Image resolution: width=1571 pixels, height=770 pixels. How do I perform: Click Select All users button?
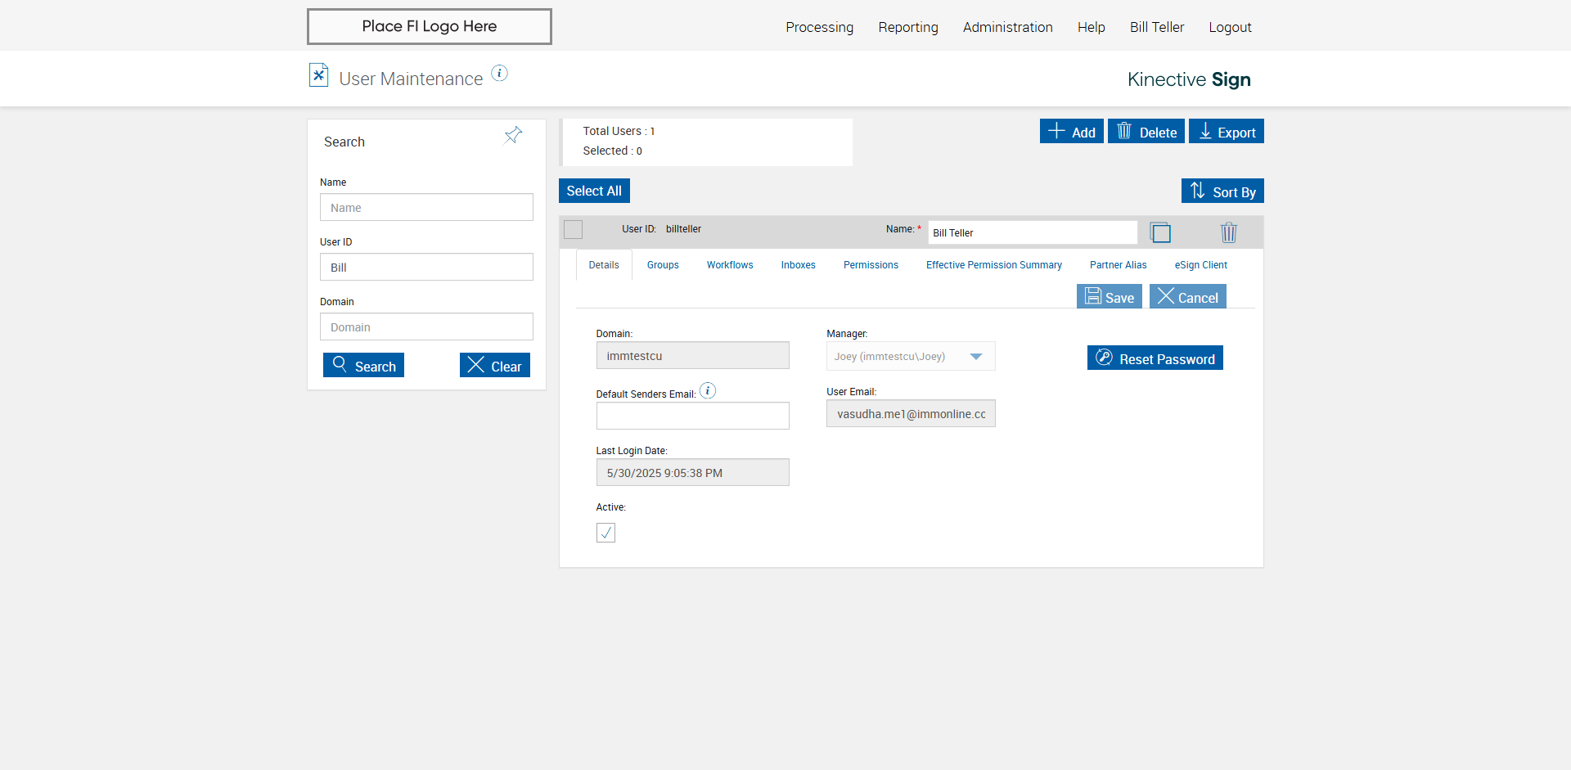pyautogui.click(x=594, y=191)
